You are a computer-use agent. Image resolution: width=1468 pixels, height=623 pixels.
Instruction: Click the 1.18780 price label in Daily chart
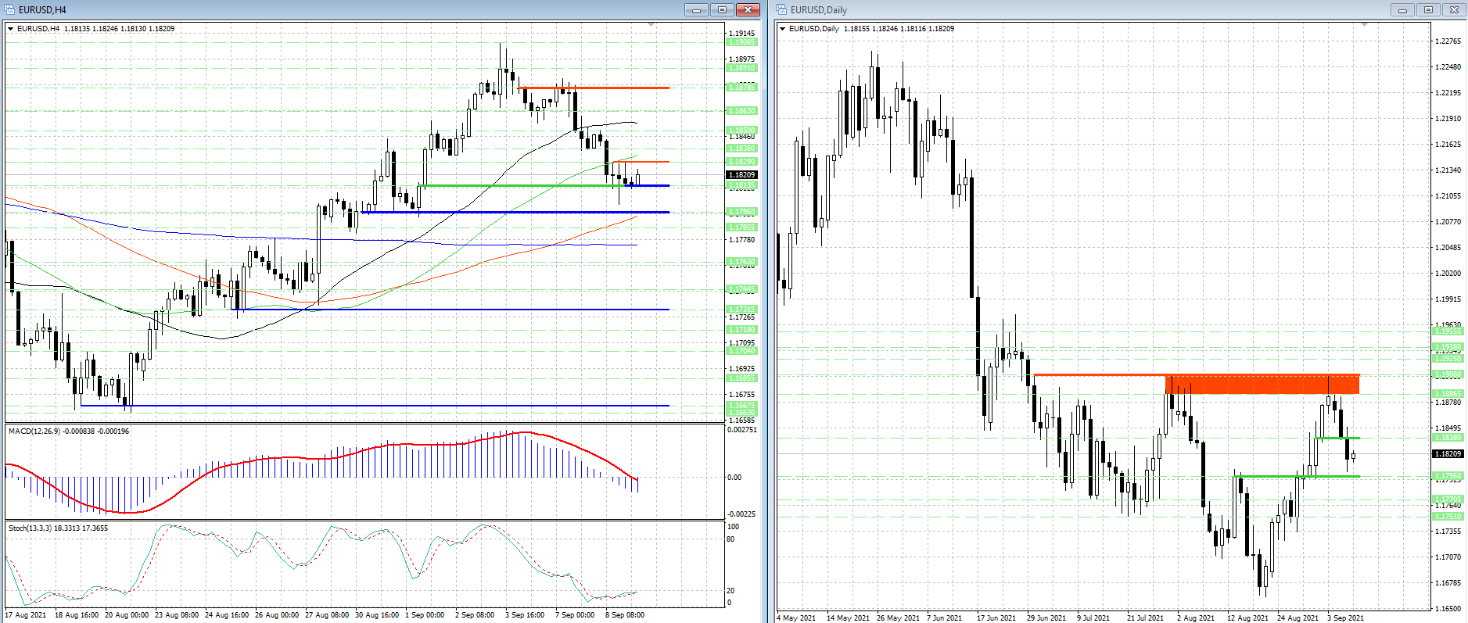(1448, 403)
